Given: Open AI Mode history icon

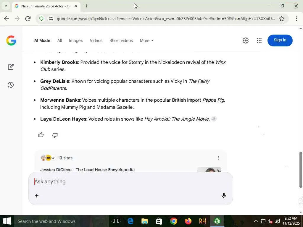Looking at the screenshot, I should 11,85.
